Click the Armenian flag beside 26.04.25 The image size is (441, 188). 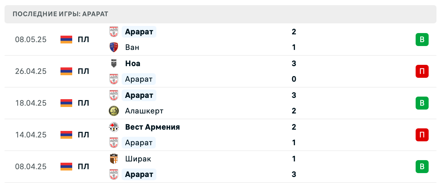[x=66, y=71]
